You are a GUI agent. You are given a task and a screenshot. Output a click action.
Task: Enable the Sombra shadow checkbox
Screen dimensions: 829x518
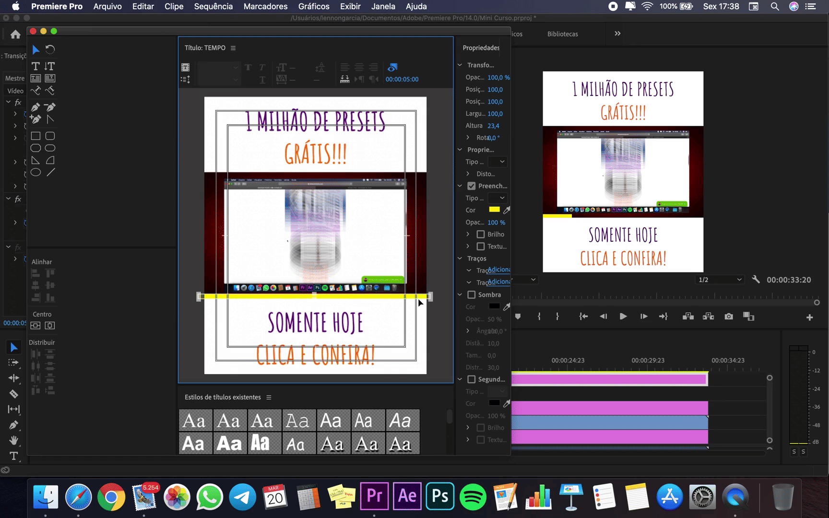pos(472,295)
